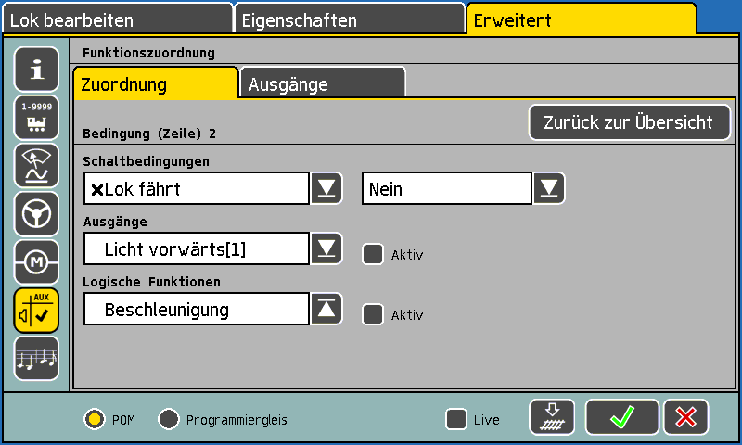Click the steering wheel sidebar icon
Image resolution: width=742 pixels, height=445 pixels.
[x=36, y=214]
